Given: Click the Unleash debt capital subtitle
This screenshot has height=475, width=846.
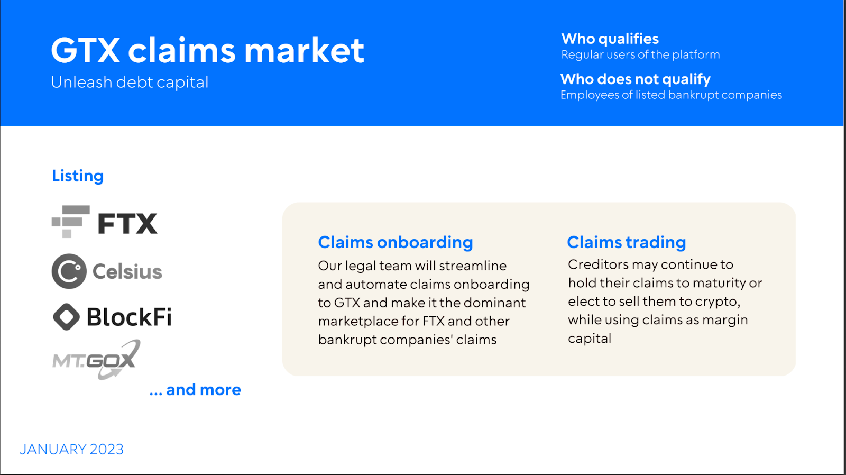Looking at the screenshot, I should 130,82.
